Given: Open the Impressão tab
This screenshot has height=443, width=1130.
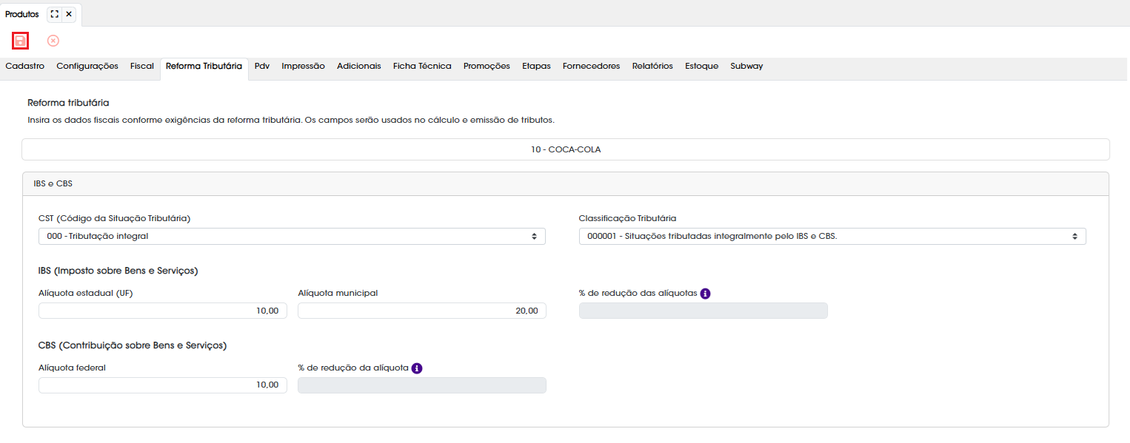Looking at the screenshot, I should click(304, 67).
